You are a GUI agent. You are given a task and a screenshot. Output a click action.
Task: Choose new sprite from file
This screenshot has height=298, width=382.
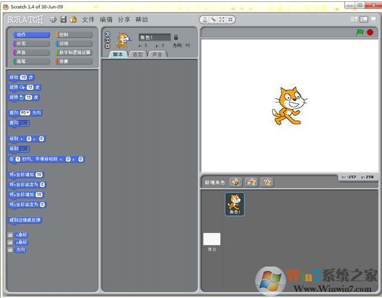(251, 182)
